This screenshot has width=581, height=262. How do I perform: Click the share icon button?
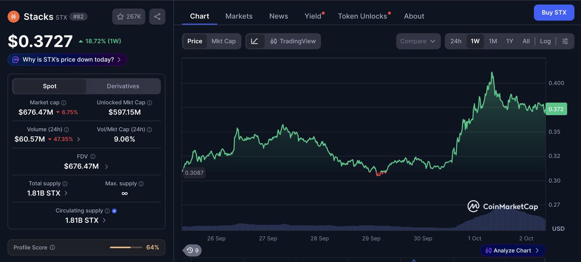[157, 16]
